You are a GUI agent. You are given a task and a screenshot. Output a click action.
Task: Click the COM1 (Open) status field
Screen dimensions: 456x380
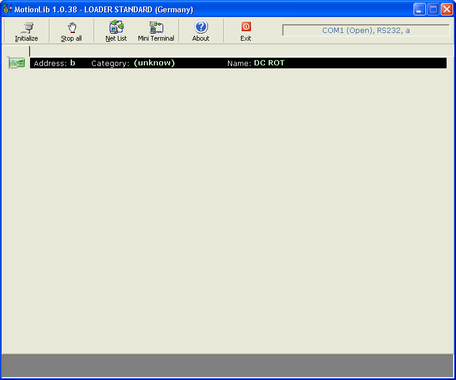coord(366,31)
